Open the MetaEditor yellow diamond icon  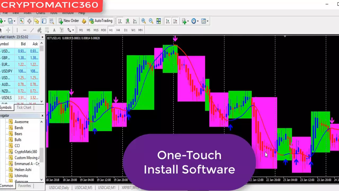coord(84,21)
